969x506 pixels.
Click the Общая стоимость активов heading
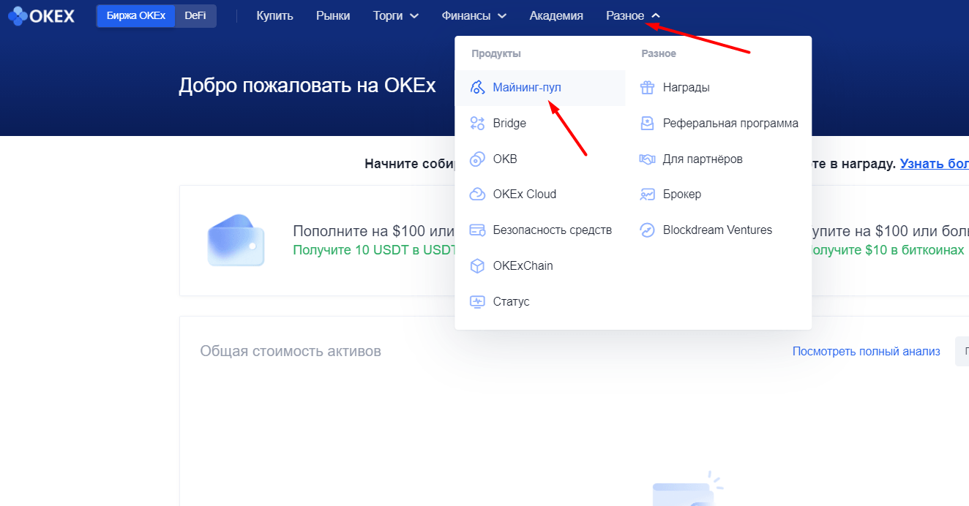tap(291, 351)
